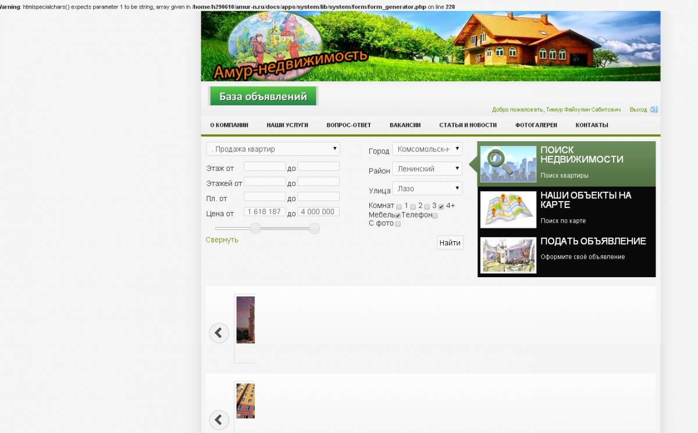Click the Подать объявление heading

593,241
